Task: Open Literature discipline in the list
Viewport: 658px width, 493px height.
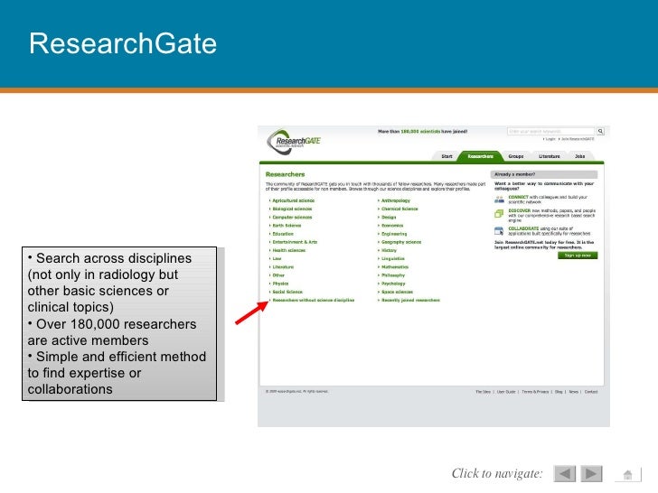Action: tap(283, 267)
